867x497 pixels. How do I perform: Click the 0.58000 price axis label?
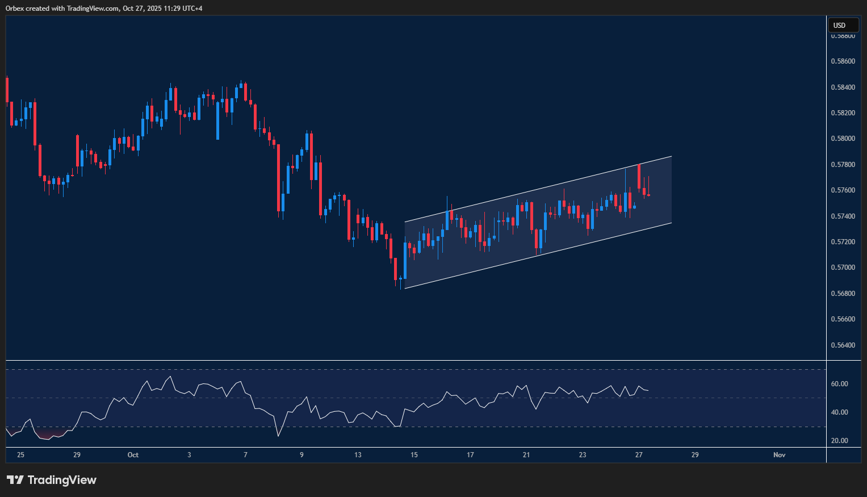843,139
